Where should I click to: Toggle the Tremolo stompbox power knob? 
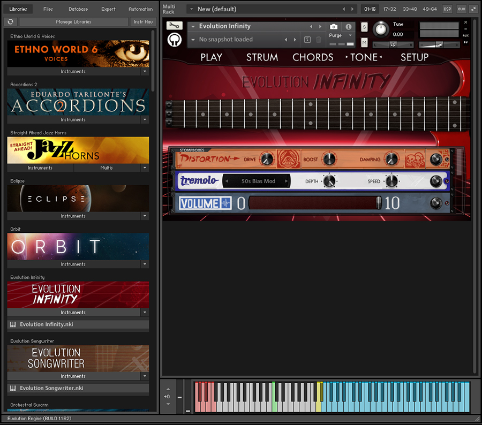coord(436,181)
